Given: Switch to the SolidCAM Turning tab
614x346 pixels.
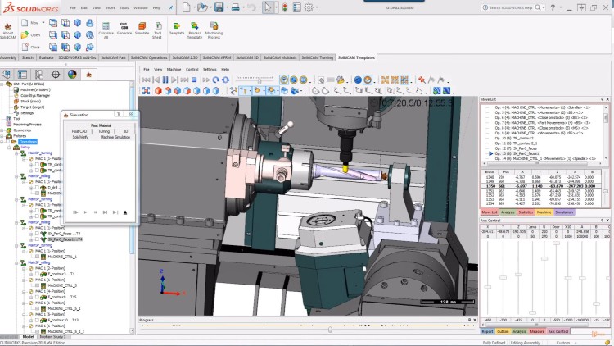Looking at the screenshot, I should click(317, 57).
